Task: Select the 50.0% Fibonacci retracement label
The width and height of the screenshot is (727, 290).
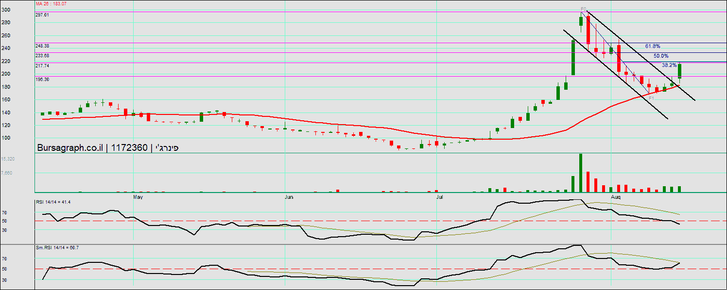Action: pos(661,56)
